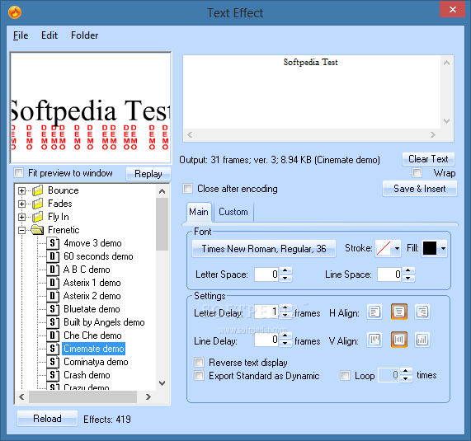471x441 pixels.
Task: Click the S icon beside Bluetate demo
Action: (53, 309)
